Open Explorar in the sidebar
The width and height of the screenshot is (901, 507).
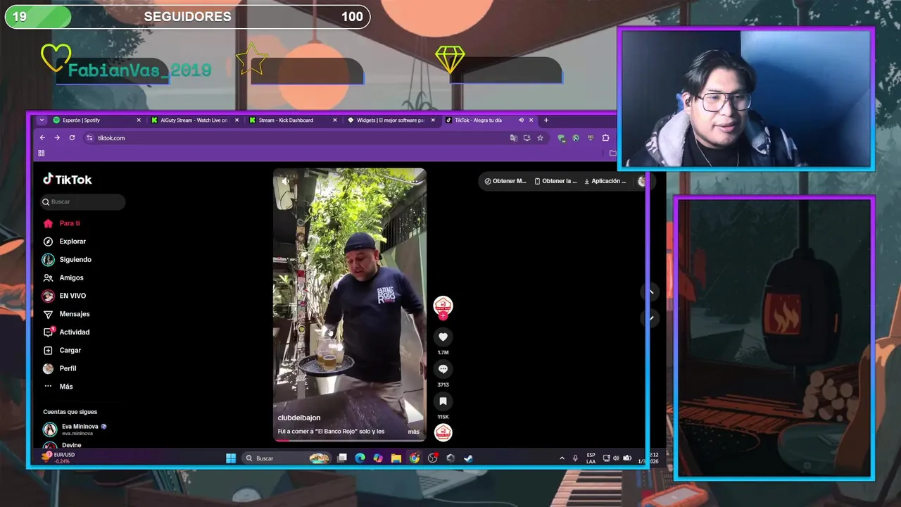tap(65, 242)
